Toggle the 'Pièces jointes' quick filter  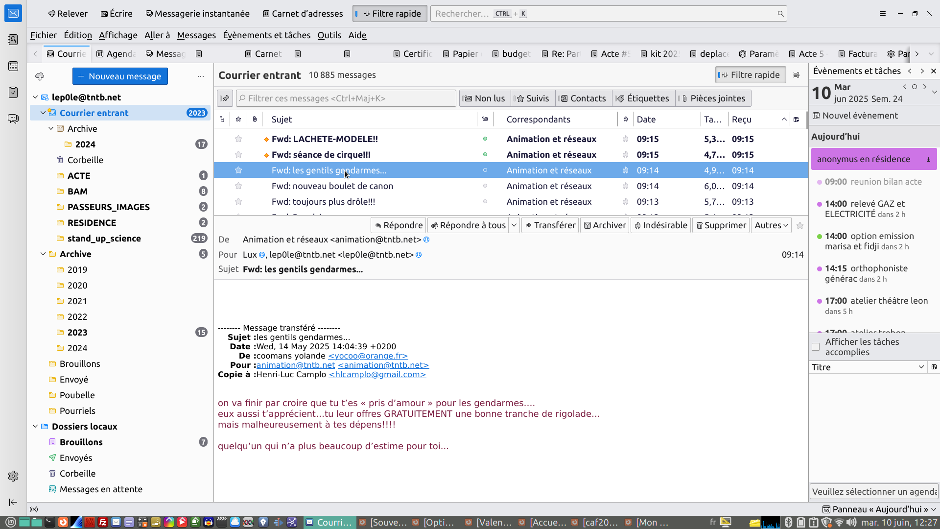tap(713, 98)
